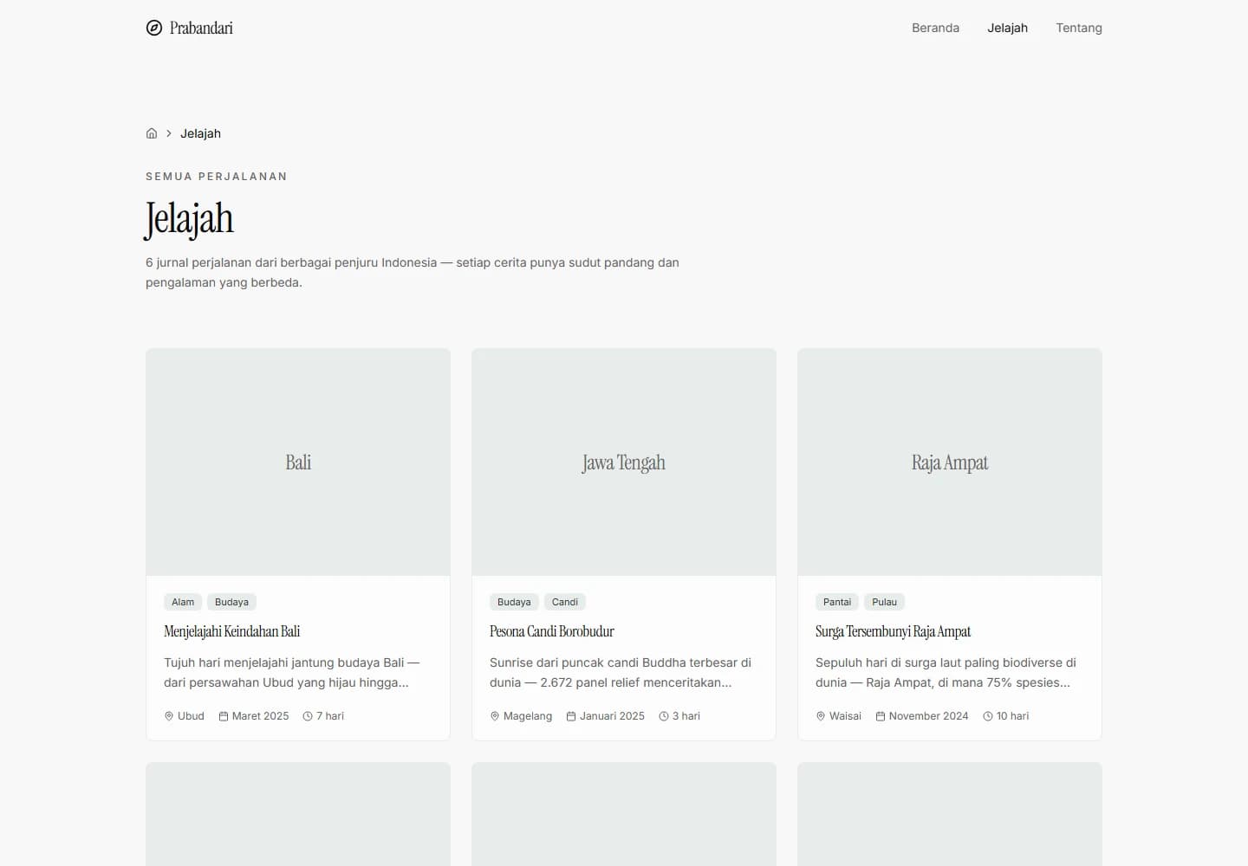Select the Budaya tag on Bali card

point(231,602)
